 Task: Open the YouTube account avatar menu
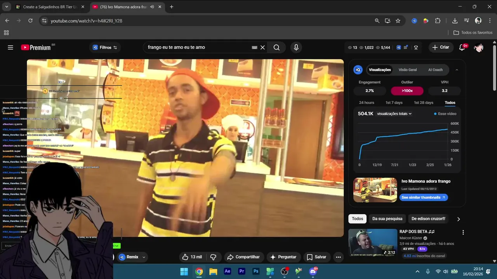point(479,47)
